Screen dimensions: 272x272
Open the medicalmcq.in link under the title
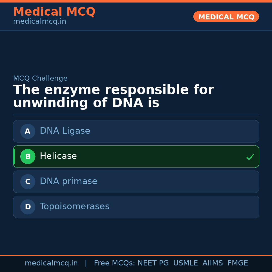pyautogui.click(x=40, y=21)
